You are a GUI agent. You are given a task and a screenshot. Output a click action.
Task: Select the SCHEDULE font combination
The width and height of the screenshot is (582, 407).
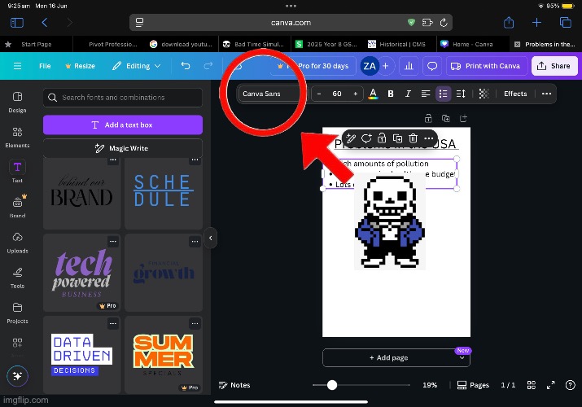164,194
